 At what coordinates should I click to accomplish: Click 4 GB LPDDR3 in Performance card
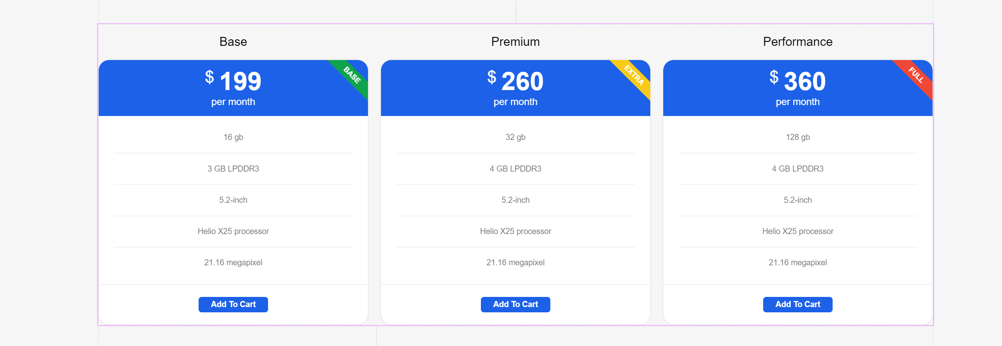pyautogui.click(x=798, y=169)
